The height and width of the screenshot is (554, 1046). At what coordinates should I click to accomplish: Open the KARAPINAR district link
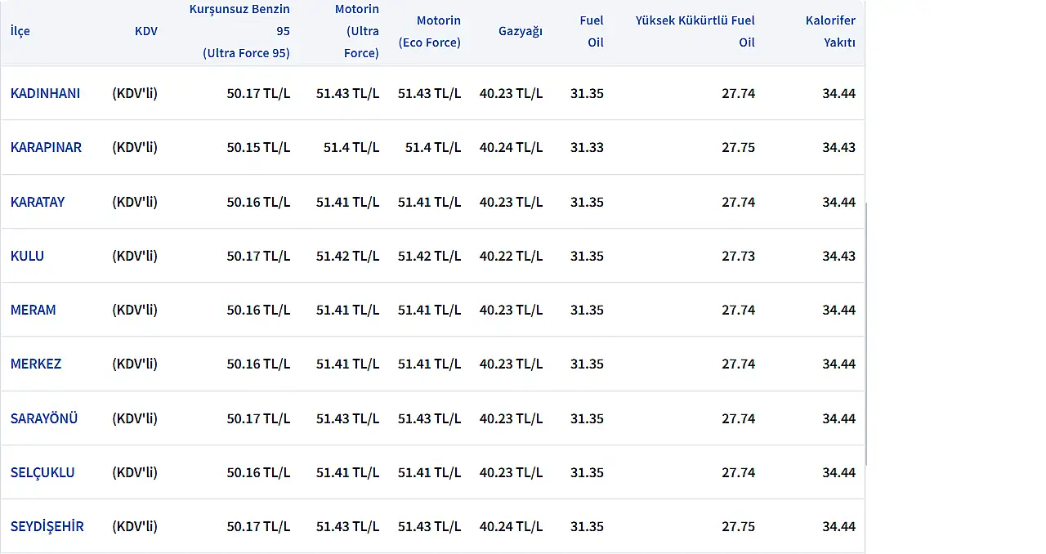(x=46, y=147)
